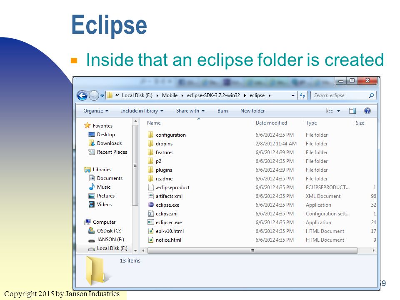Click the OSDisk (C:) drive icon
Screen dimensions: 400x300
click(92, 230)
